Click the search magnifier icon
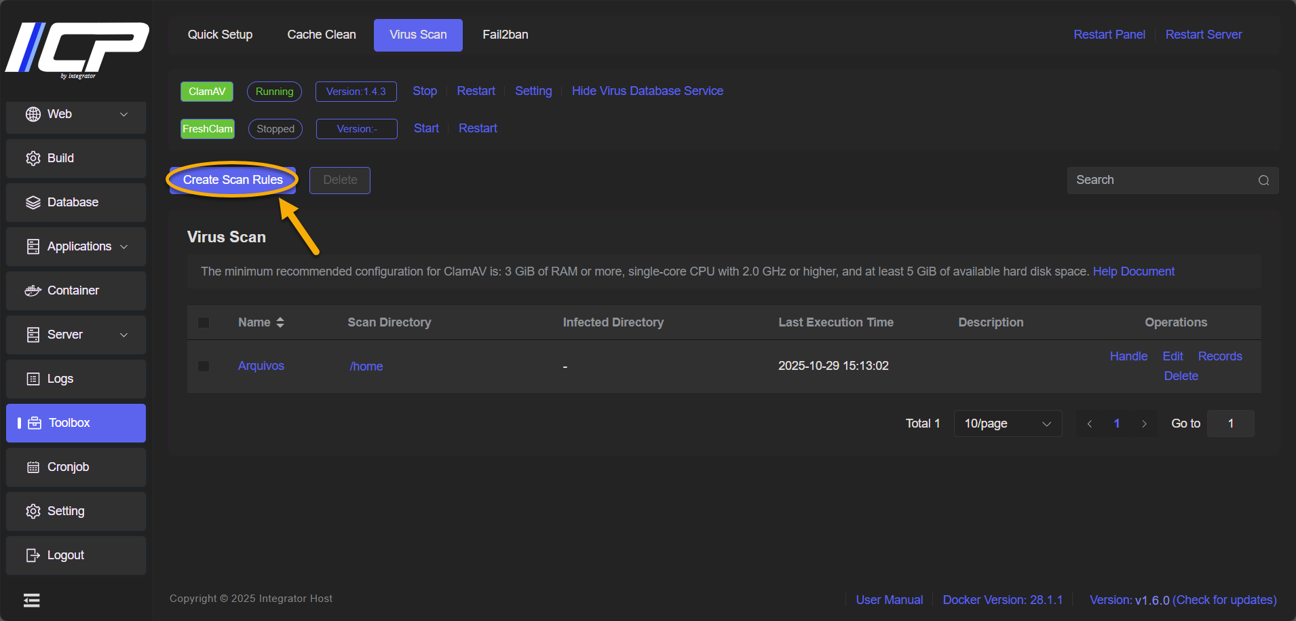 click(x=1263, y=181)
